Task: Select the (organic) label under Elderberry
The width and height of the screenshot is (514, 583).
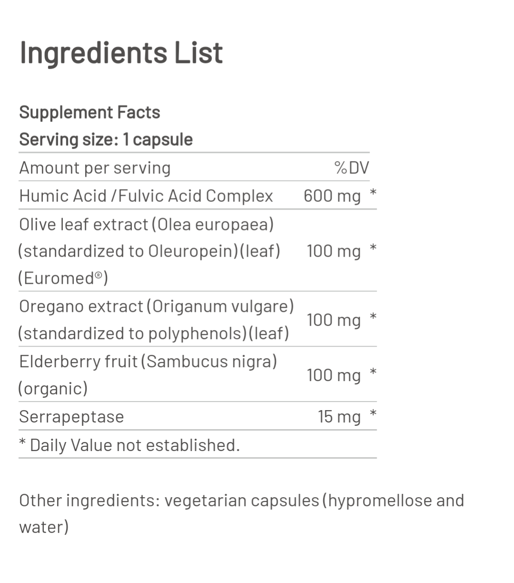Action: point(53,389)
